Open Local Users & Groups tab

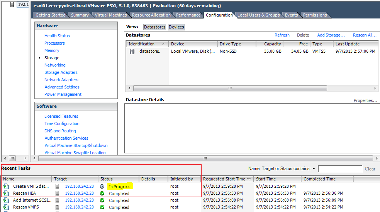(259, 15)
